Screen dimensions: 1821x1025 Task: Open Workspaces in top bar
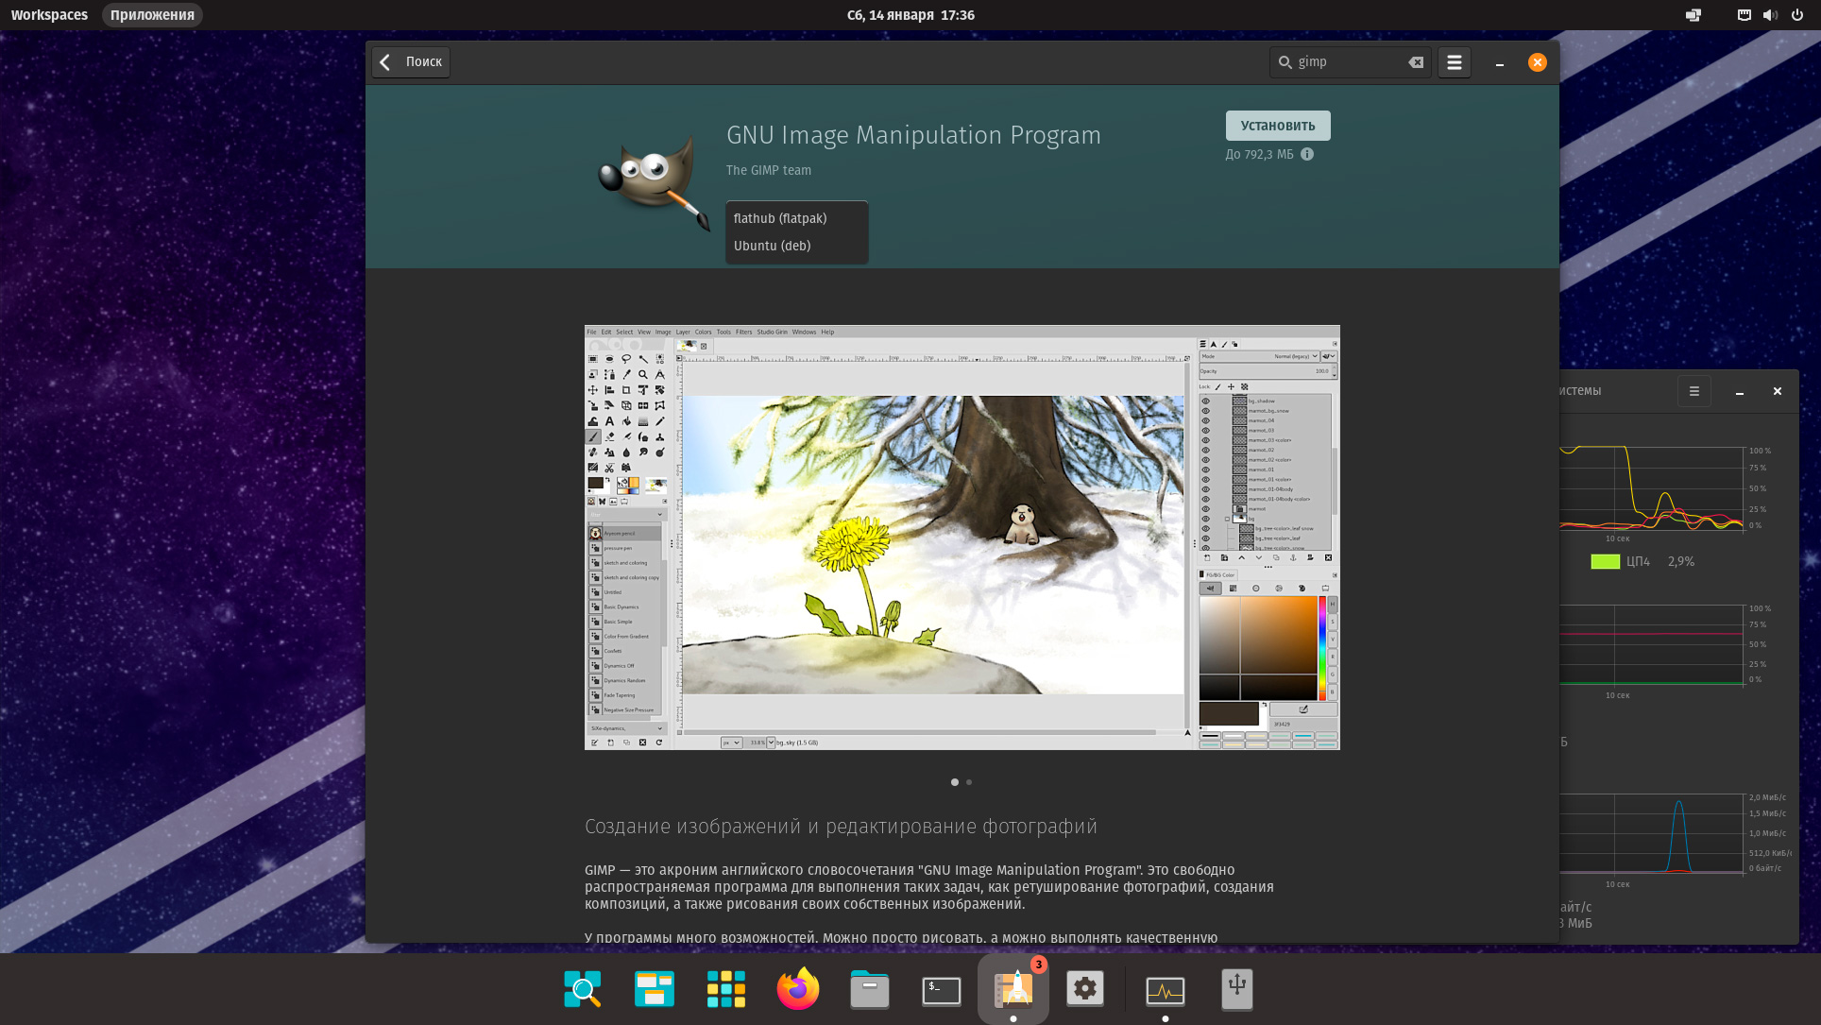click(x=49, y=15)
